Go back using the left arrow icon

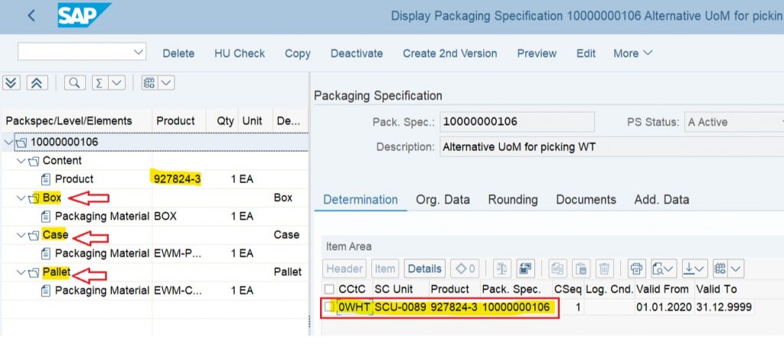31,15
